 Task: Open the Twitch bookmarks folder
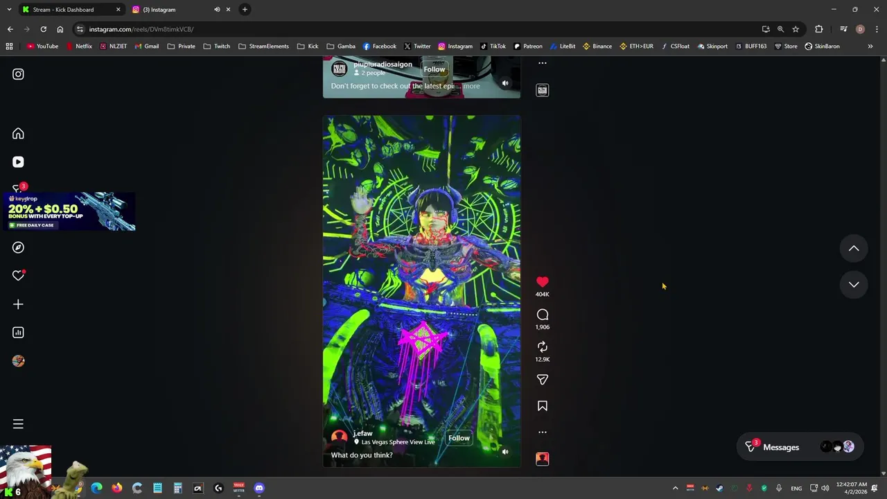pyautogui.click(x=216, y=46)
